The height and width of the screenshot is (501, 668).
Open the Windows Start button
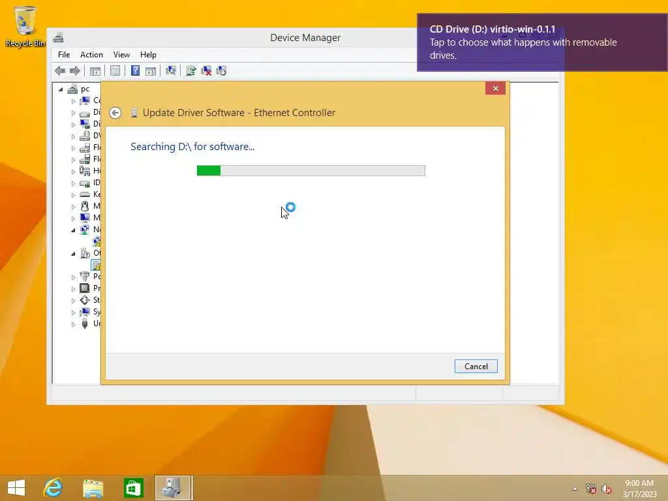(16, 488)
